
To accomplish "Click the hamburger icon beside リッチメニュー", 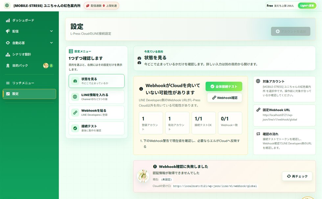I will [8, 83].
